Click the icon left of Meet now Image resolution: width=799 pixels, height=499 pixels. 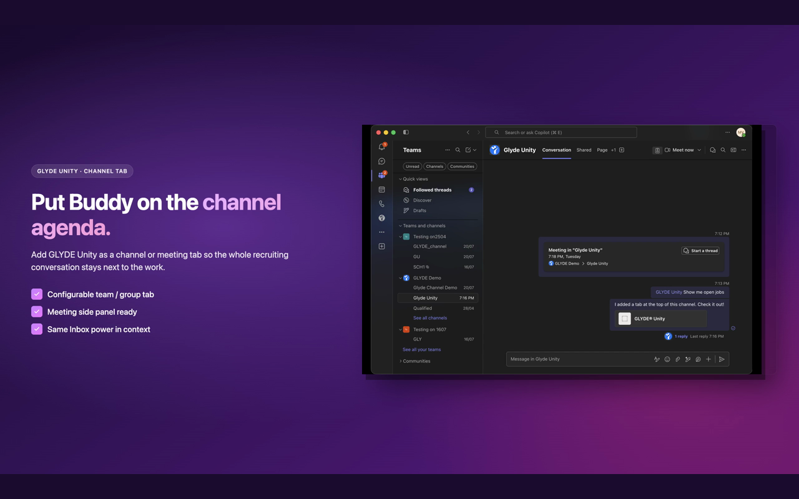point(657,150)
